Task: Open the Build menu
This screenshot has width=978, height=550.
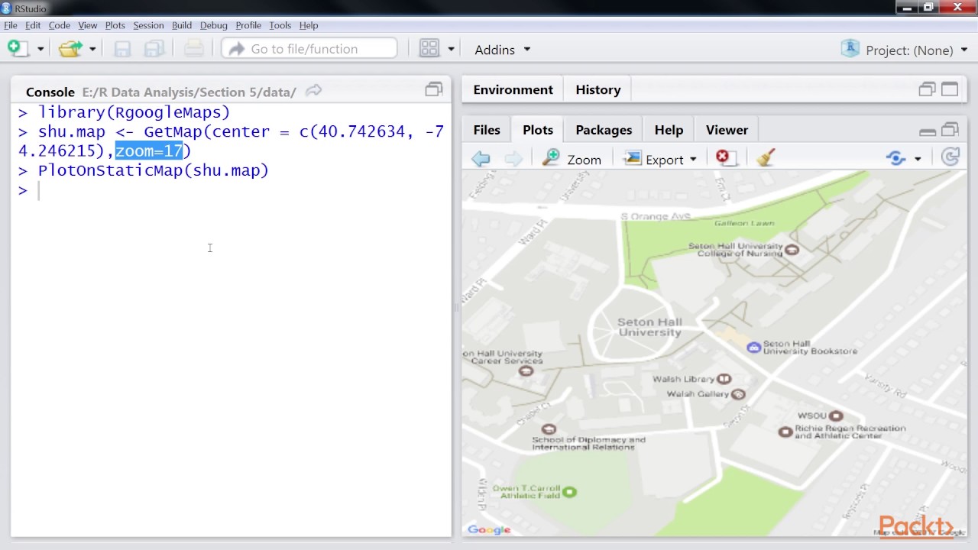Action: pyautogui.click(x=182, y=25)
